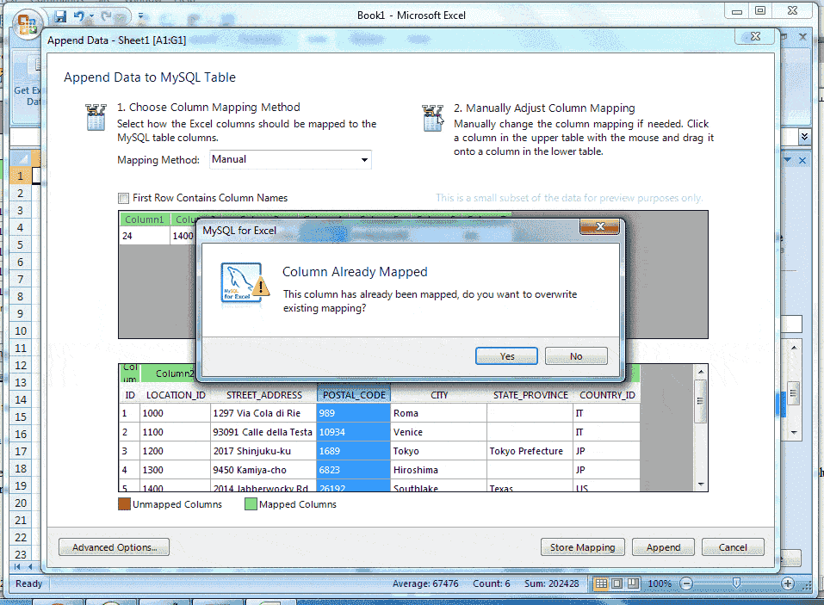The height and width of the screenshot is (605, 824).
Task: Select the Normal view icon
Action: click(x=601, y=583)
